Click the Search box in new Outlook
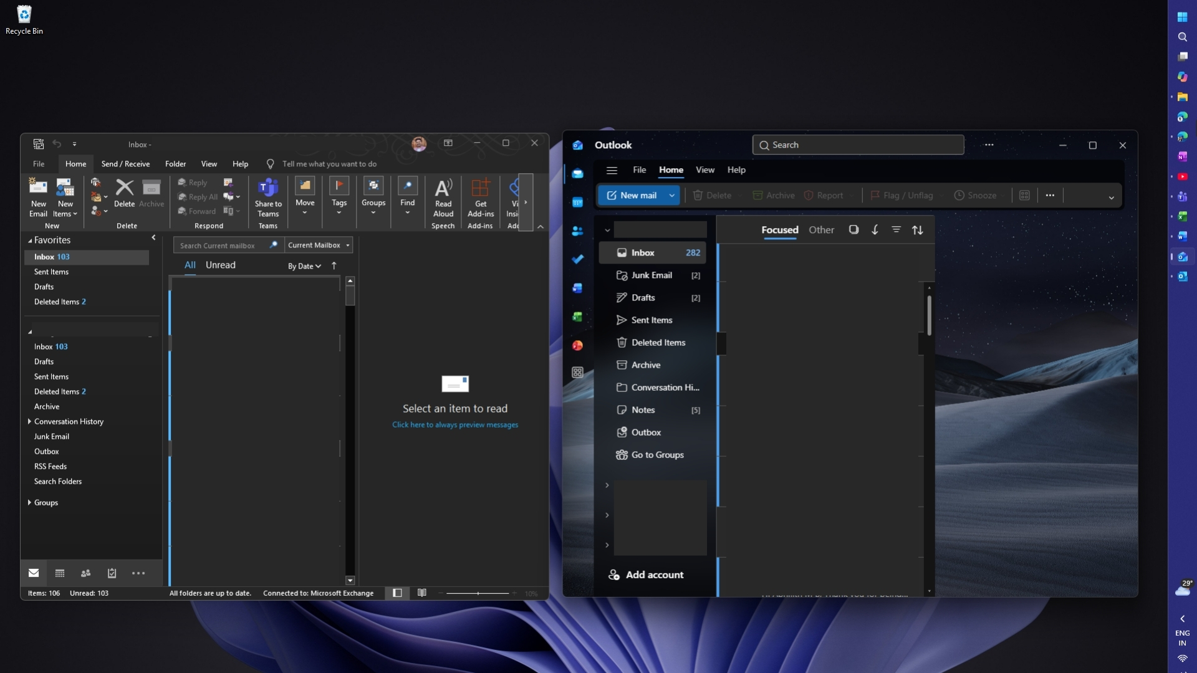The width and height of the screenshot is (1197, 673). (858, 145)
